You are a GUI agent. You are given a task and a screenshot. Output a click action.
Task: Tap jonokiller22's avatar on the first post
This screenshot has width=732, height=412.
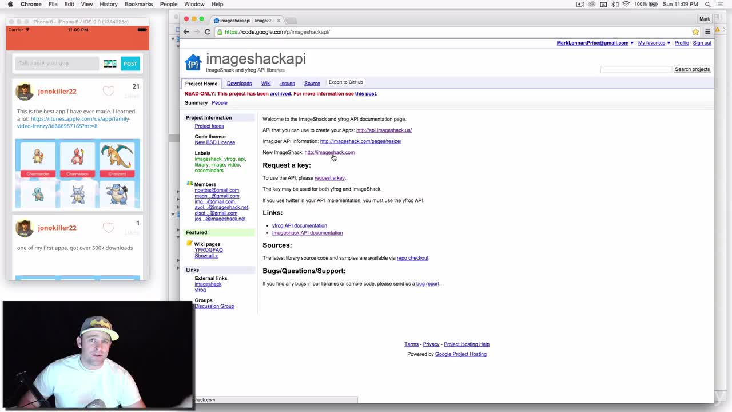click(x=25, y=92)
